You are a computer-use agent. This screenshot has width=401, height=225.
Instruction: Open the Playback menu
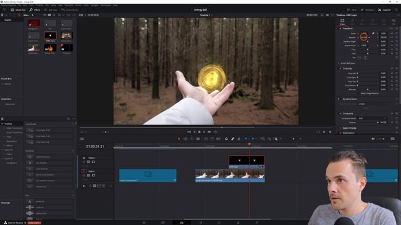tap(69, 5)
